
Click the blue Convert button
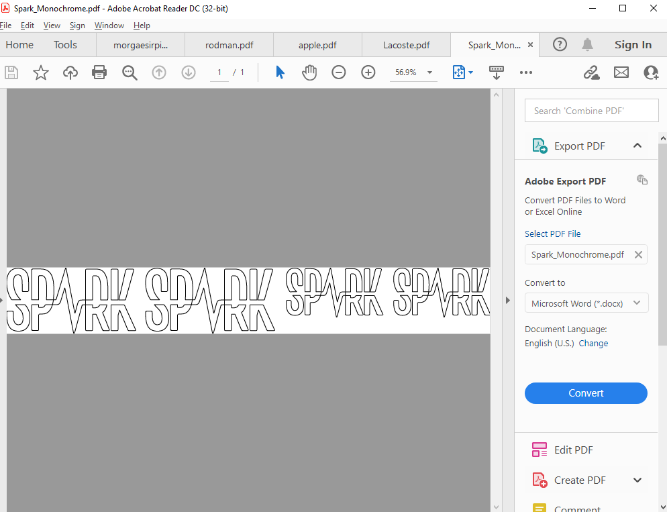point(586,393)
